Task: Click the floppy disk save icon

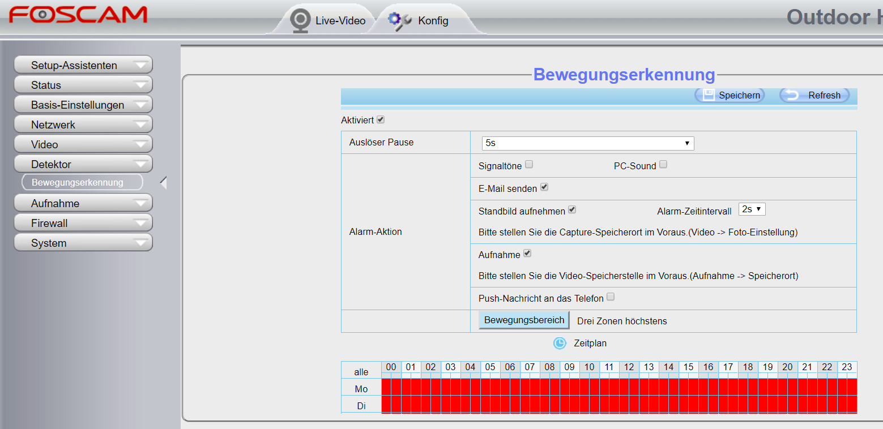Action: 709,95
